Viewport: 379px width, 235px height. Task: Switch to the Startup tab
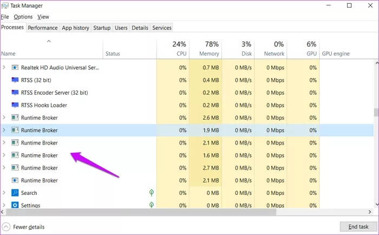pos(102,28)
